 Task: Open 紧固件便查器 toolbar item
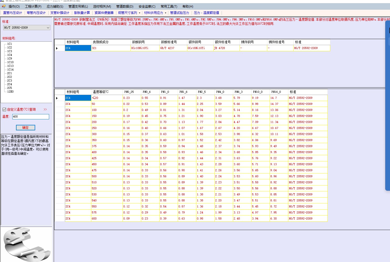104,13
